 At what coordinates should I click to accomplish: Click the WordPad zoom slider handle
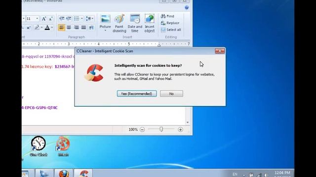(161, 129)
